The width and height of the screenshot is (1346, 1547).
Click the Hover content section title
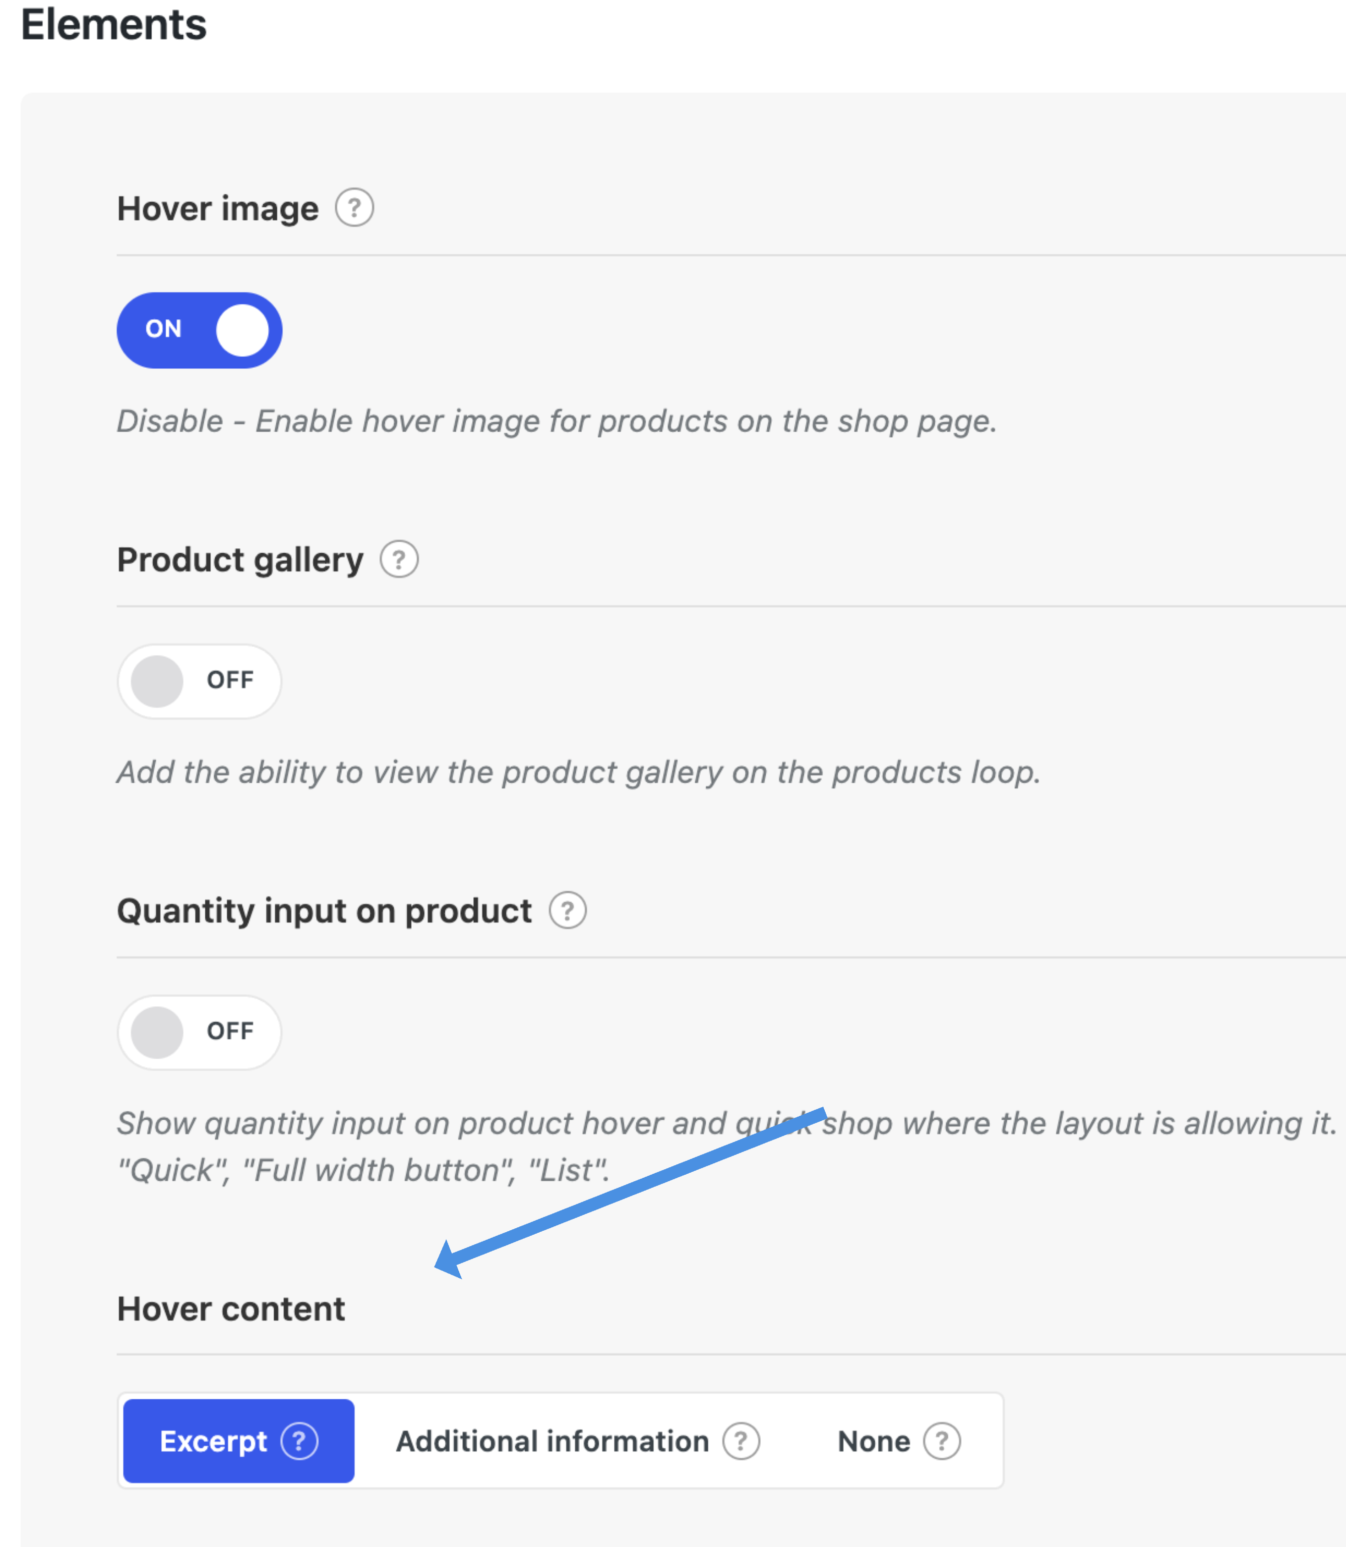tap(231, 1309)
